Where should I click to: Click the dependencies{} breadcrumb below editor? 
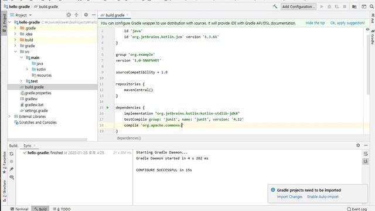[x=129, y=138]
